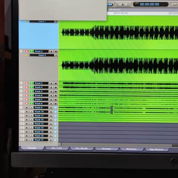Disarm Track 8 using its red button

tap(27, 103)
